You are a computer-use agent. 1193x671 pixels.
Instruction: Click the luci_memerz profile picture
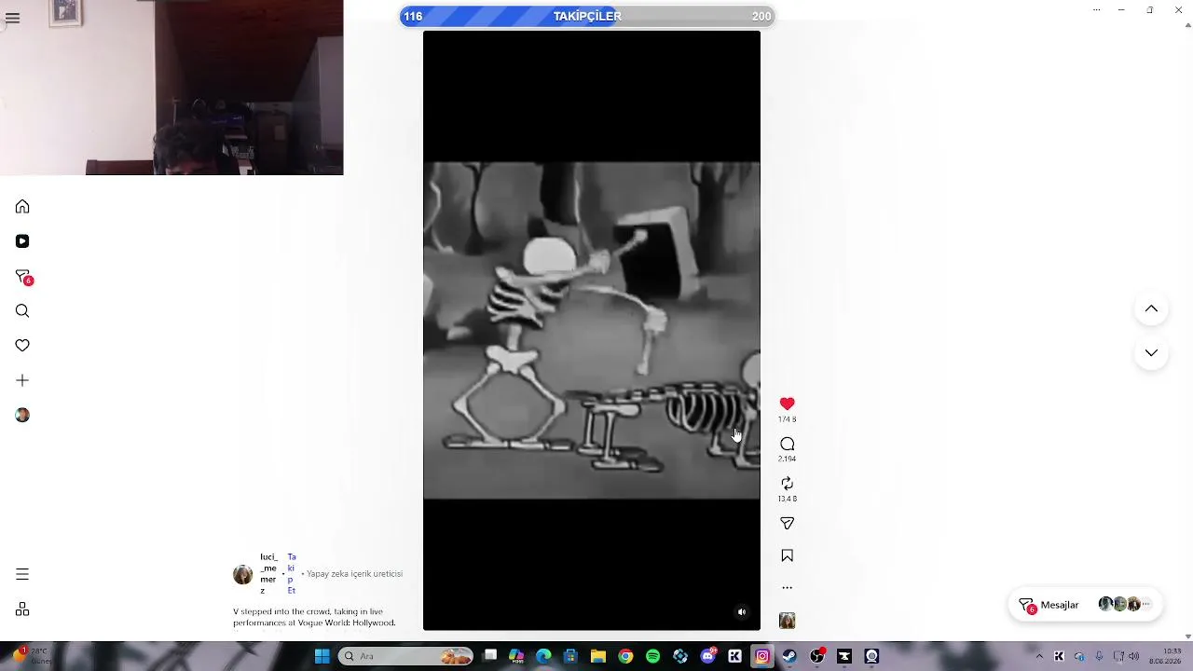pos(243,574)
